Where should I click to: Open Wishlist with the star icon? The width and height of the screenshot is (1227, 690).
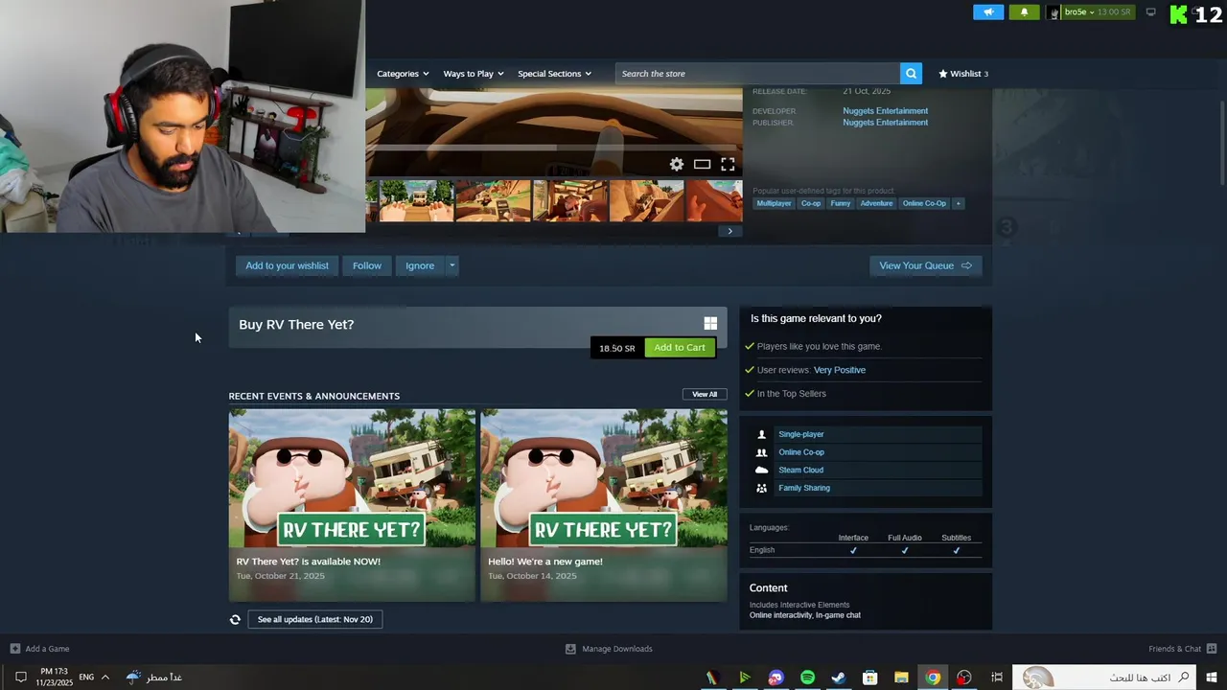point(963,74)
